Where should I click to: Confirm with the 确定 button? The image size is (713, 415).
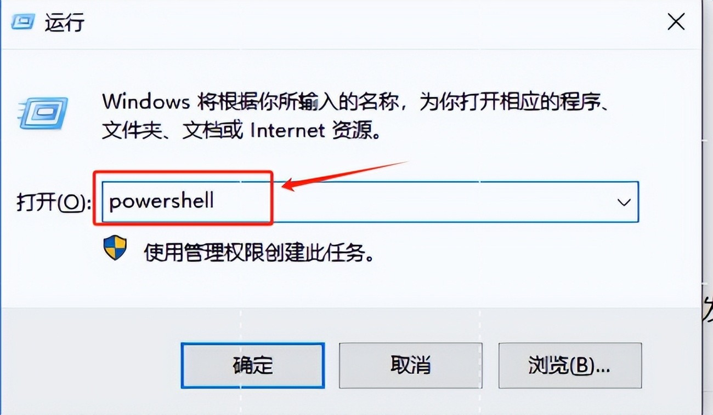point(253,365)
